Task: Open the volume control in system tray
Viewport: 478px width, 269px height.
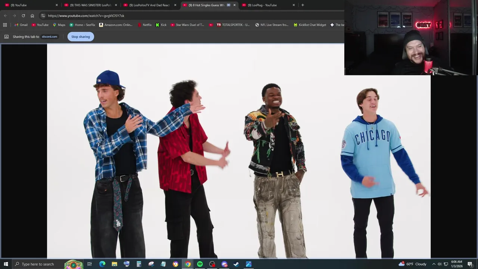Action: tap(440, 264)
